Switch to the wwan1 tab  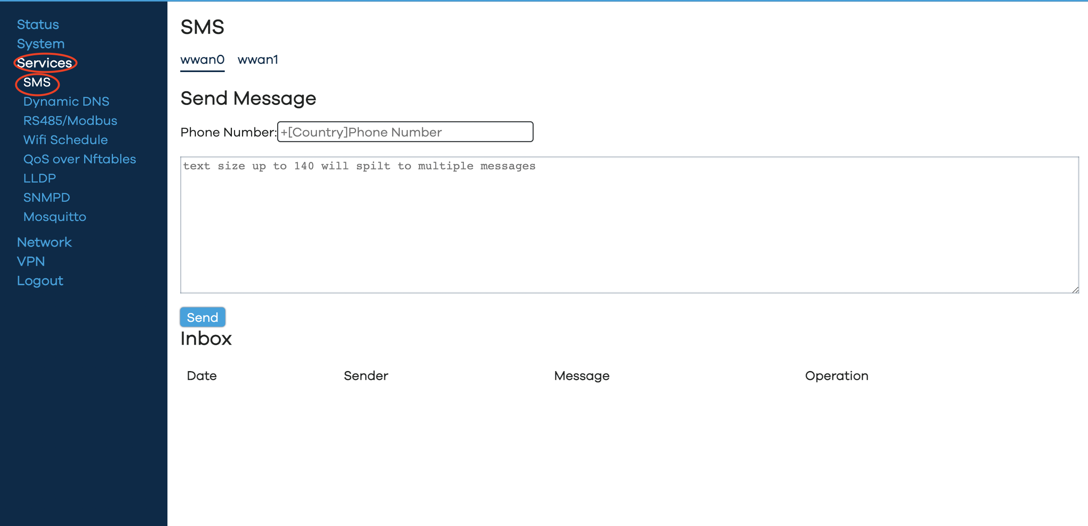tap(258, 60)
